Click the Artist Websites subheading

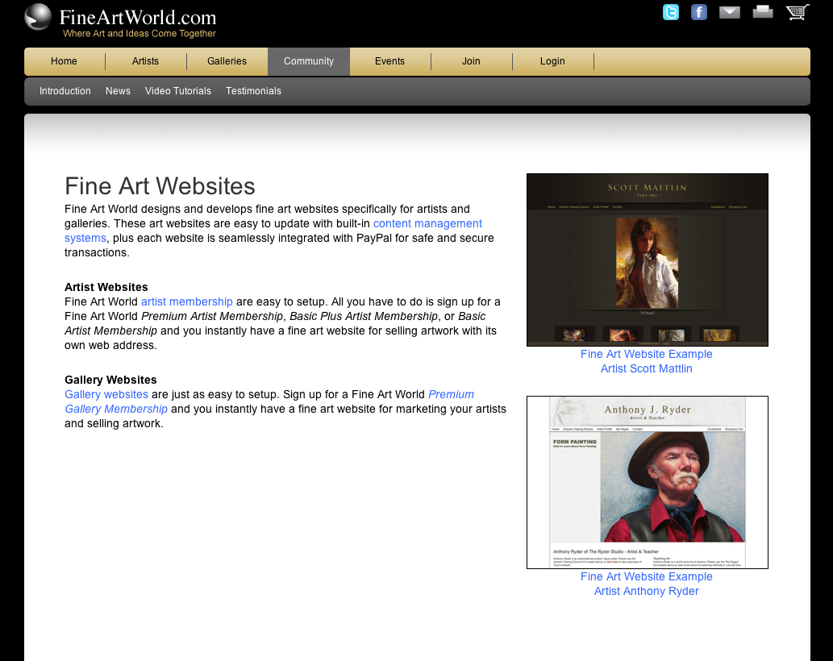(106, 287)
